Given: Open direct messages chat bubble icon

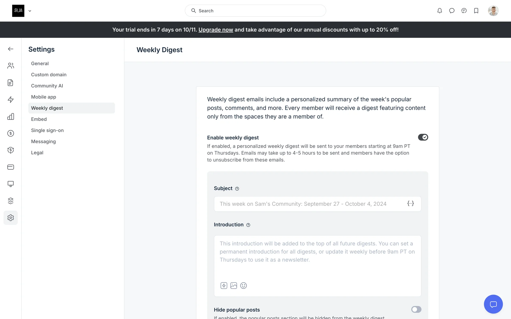Looking at the screenshot, I should click(x=452, y=11).
